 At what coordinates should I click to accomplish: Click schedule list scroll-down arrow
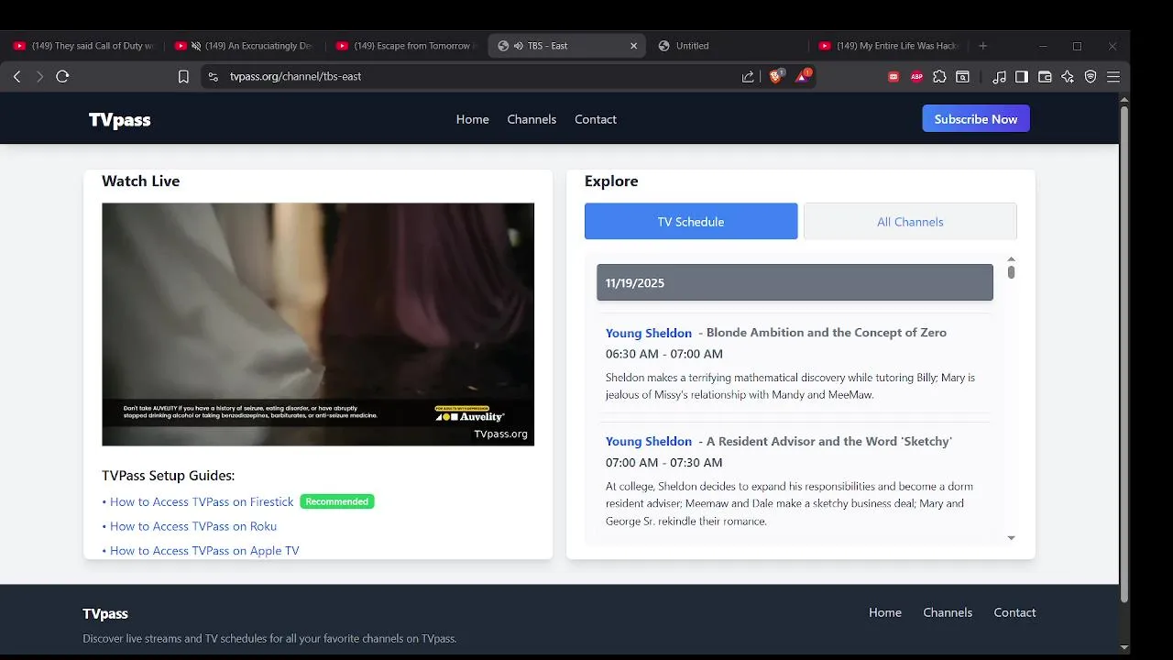pos(1011,538)
